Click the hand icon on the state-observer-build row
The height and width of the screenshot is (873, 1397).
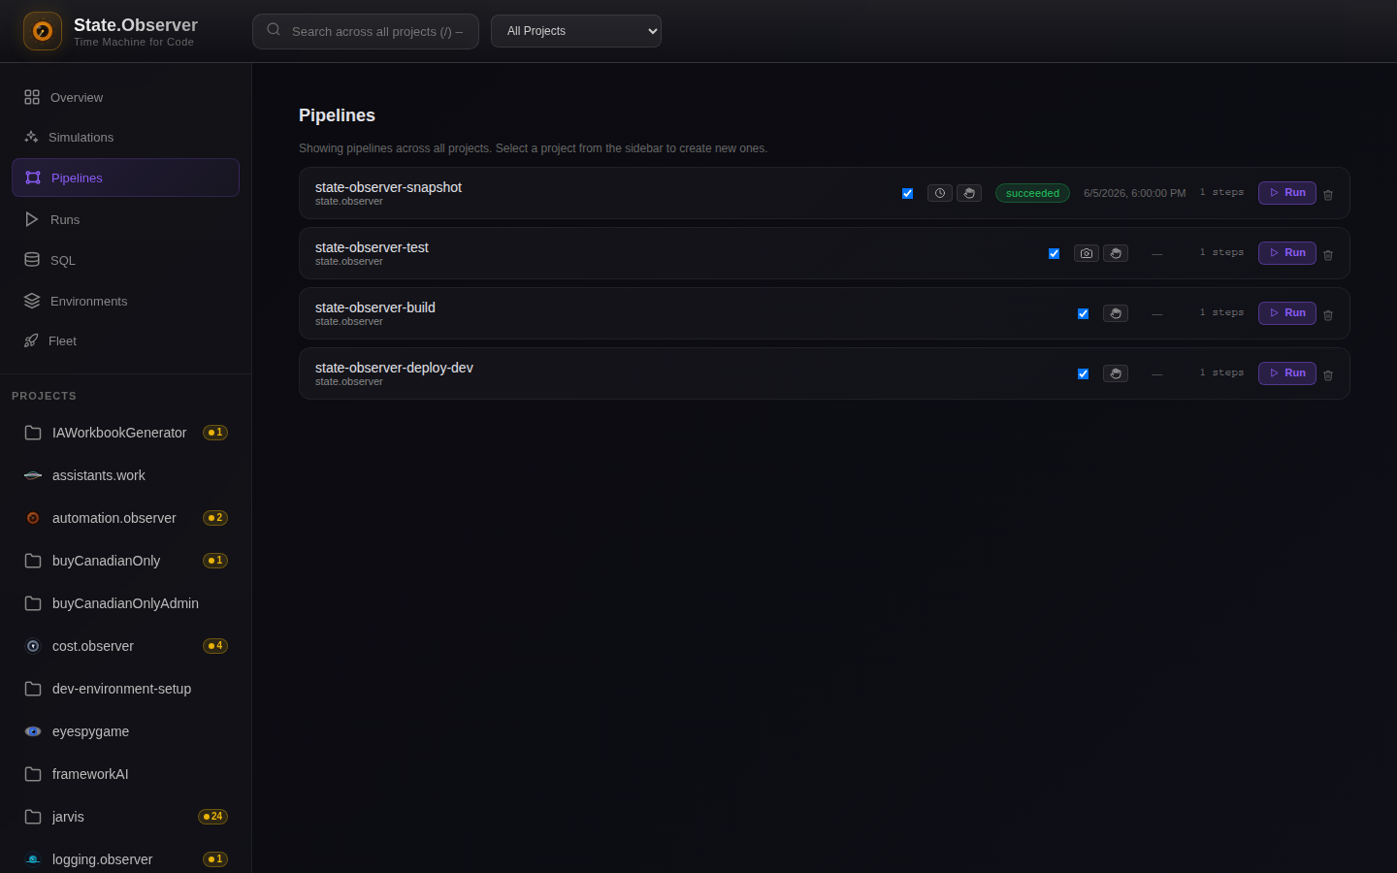point(1116,313)
